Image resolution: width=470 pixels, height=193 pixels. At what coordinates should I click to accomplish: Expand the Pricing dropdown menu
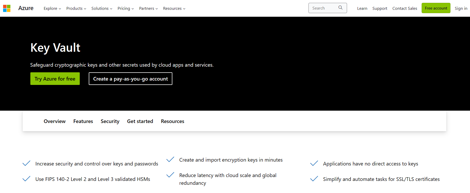(x=126, y=8)
